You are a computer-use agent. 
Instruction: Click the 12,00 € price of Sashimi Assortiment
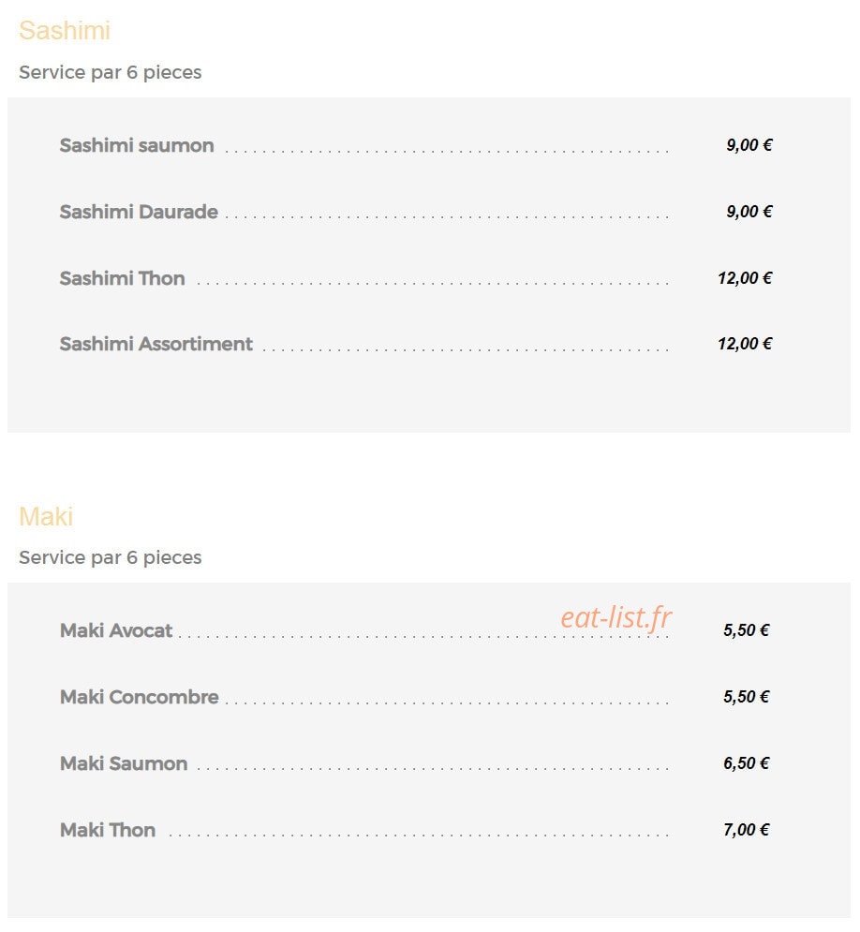coord(745,344)
